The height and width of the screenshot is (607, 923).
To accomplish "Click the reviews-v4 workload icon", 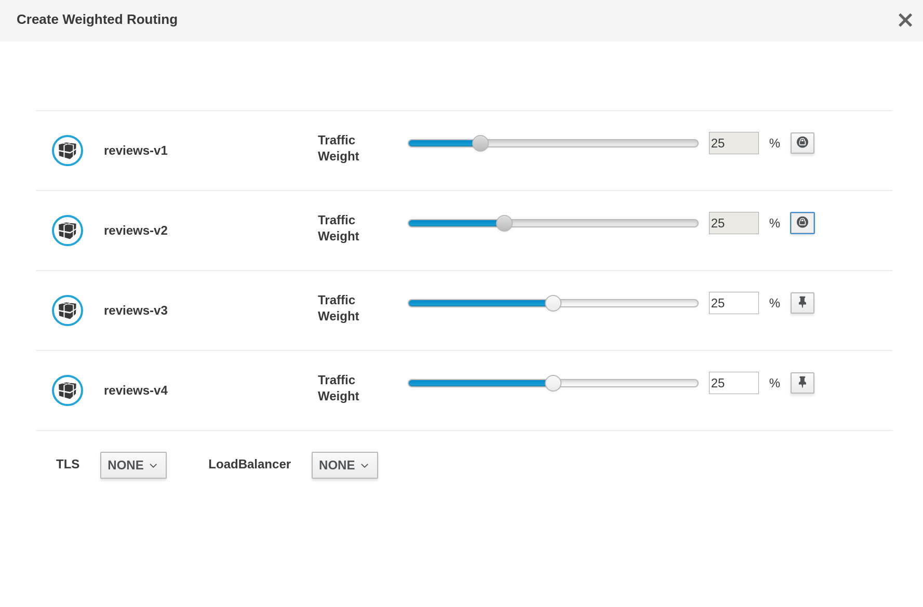I will [x=68, y=390].
